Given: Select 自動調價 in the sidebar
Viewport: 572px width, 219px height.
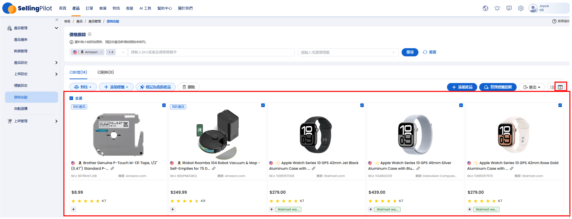Looking at the screenshot, I should click(x=21, y=109).
